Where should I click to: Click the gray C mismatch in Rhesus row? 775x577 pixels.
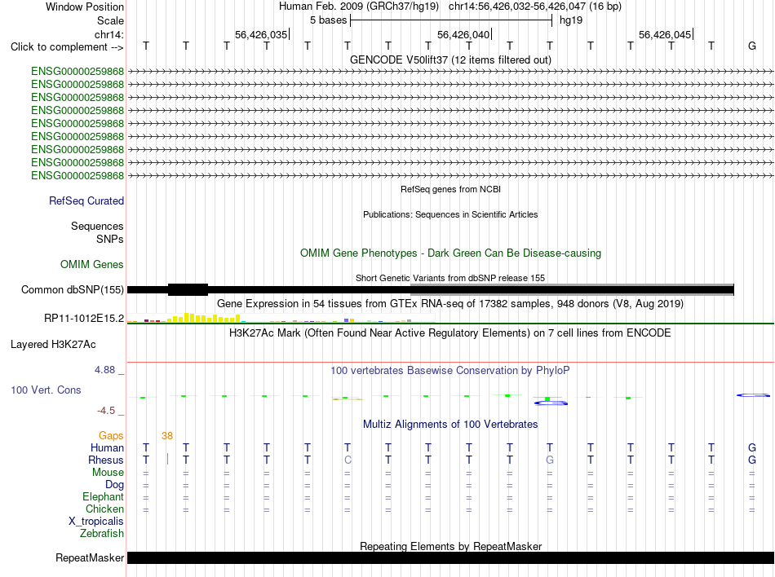[x=348, y=460]
